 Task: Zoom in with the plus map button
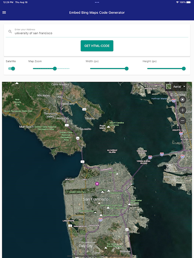[182, 110]
